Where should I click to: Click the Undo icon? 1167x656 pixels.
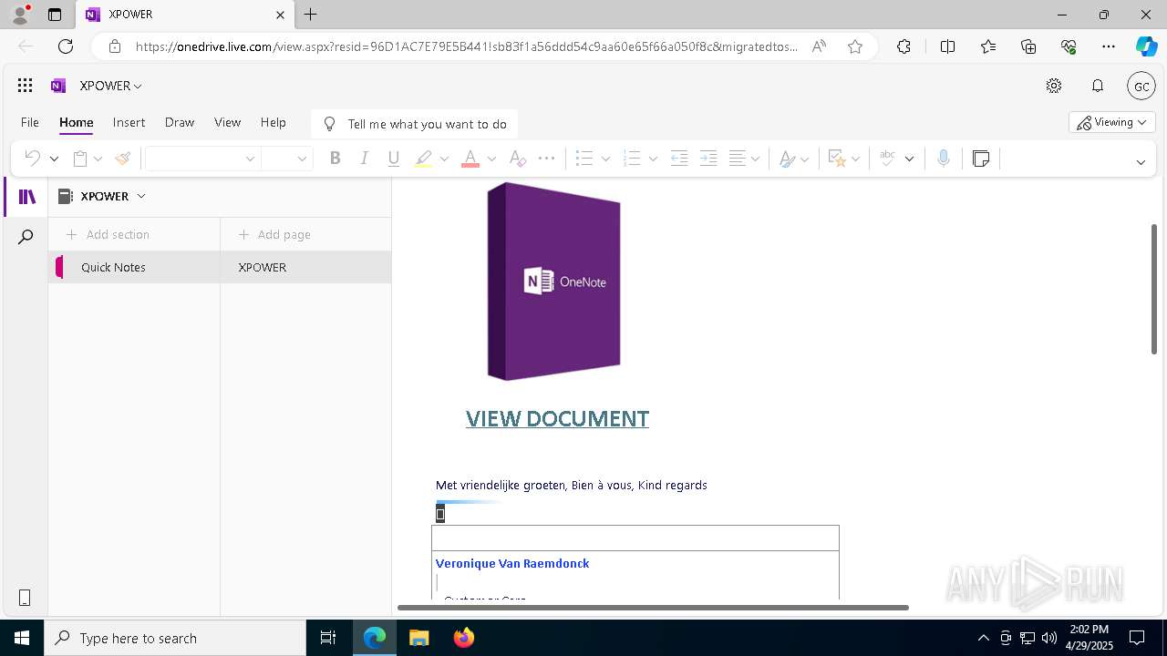click(32, 158)
